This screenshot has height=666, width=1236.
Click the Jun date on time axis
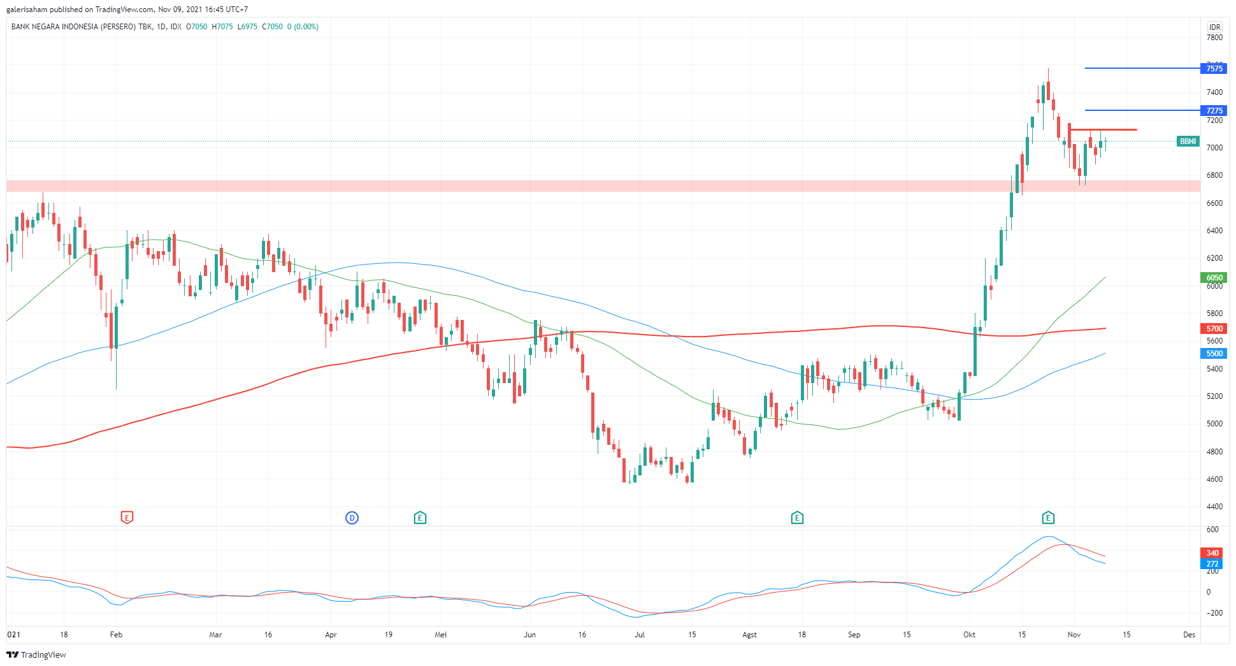[x=529, y=635]
